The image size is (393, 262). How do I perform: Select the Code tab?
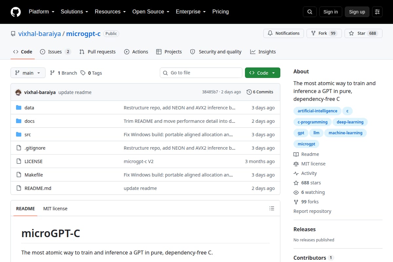23,52
